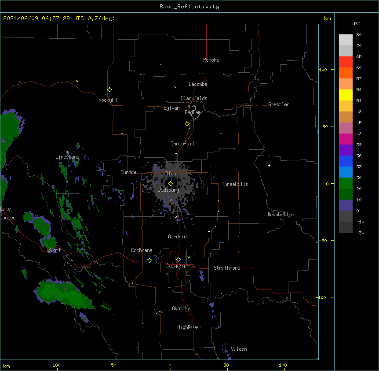Pick the light blue 33 dBZ legend swatch
This screenshot has height=371, width=379.
click(346, 172)
